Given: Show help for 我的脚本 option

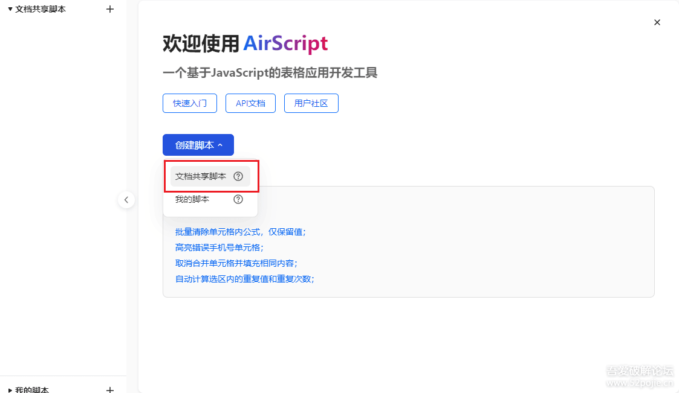Looking at the screenshot, I should click(238, 199).
